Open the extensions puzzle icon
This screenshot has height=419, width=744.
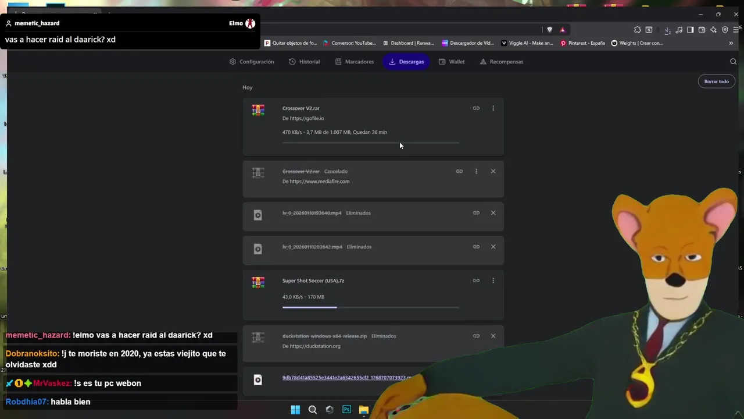click(638, 30)
